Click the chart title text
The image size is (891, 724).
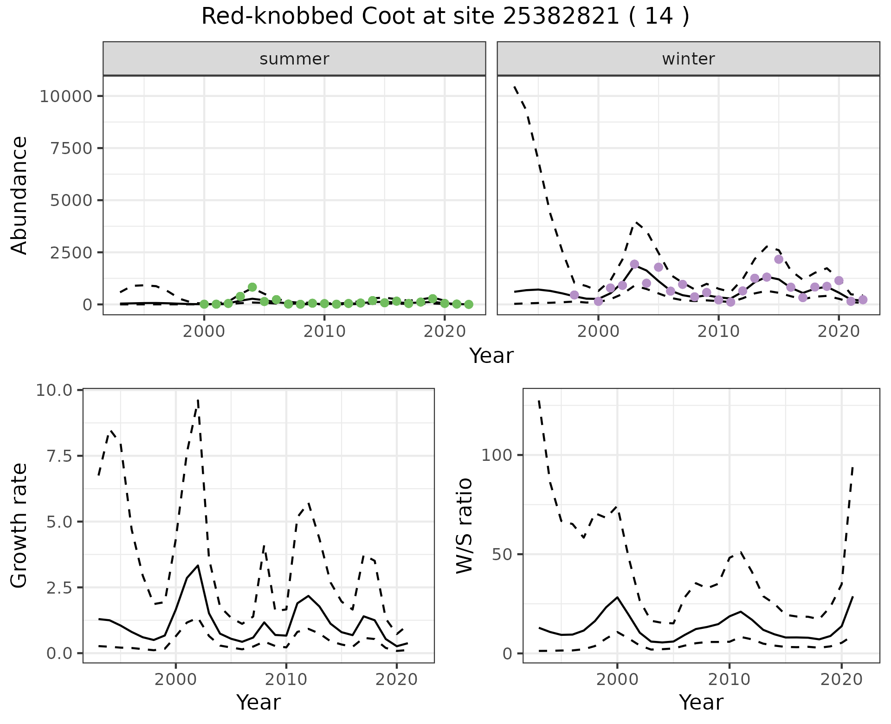pyautogui.click(x=445, y=17)
